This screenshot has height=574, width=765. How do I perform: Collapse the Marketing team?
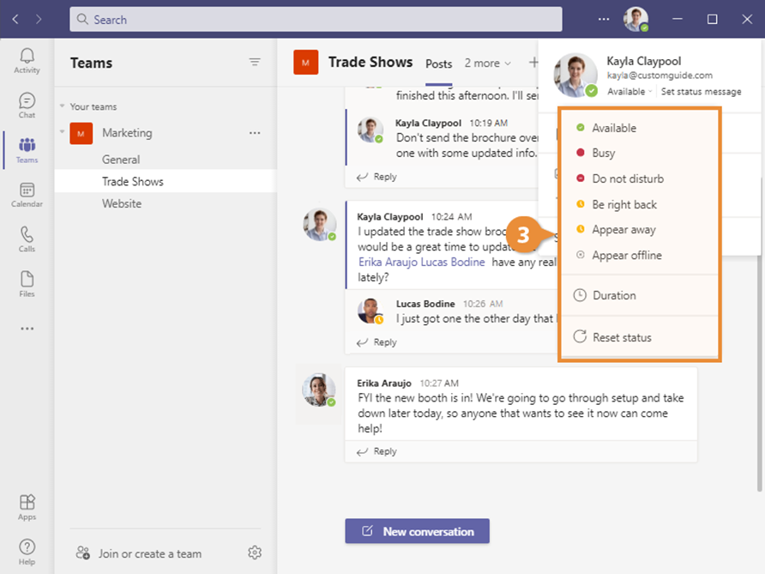62,131
